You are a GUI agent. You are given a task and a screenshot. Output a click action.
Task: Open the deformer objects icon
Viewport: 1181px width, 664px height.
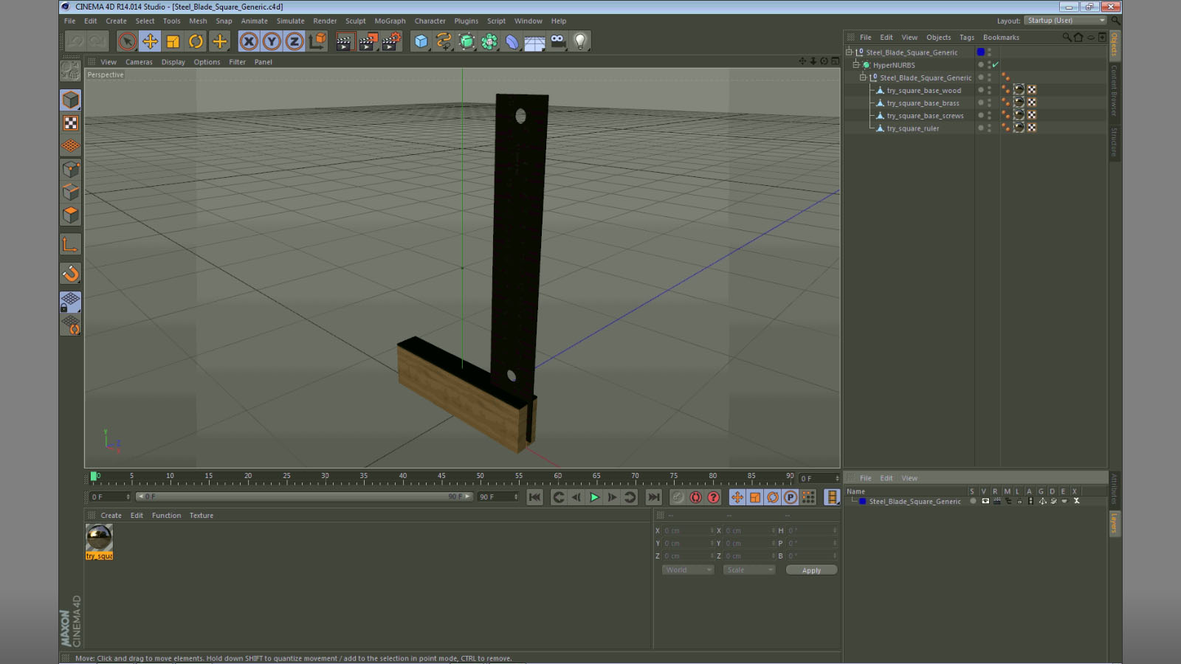pyautogui.click(x=512, y=41)
